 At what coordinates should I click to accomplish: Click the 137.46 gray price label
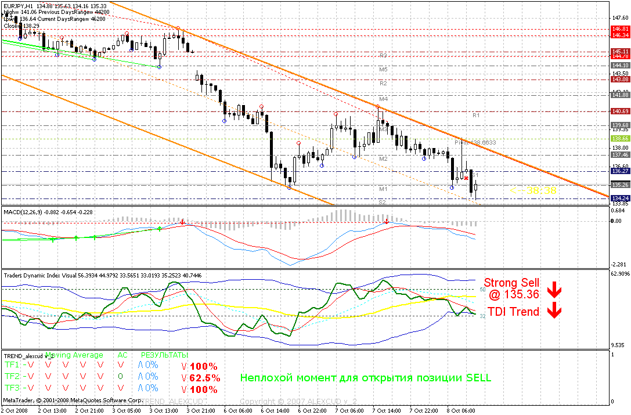point(620,155)
